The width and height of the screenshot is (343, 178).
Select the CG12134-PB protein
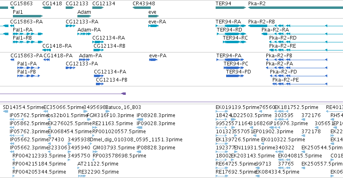[x=100, y=84]
